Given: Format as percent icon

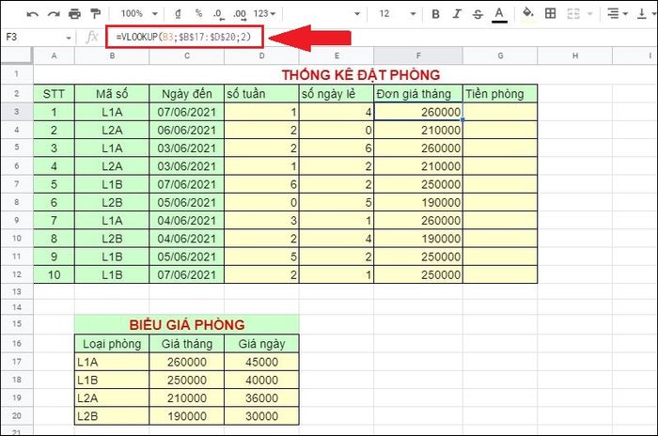Looking at the screenshot, I should pos(198,13).
